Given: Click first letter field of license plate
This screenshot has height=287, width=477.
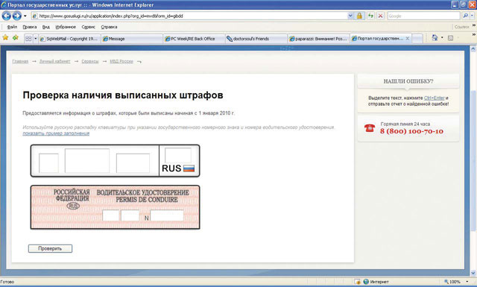Looking at the screenshot, I should pos(48,163).
